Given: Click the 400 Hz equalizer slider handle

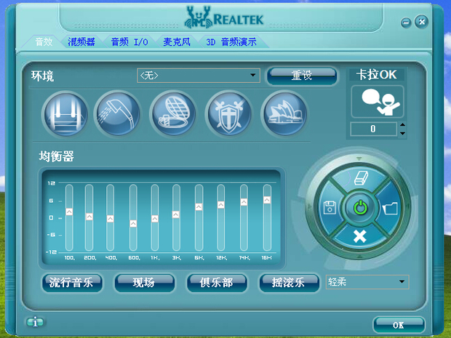Looking at the screenshot, I should click(110, 219).
